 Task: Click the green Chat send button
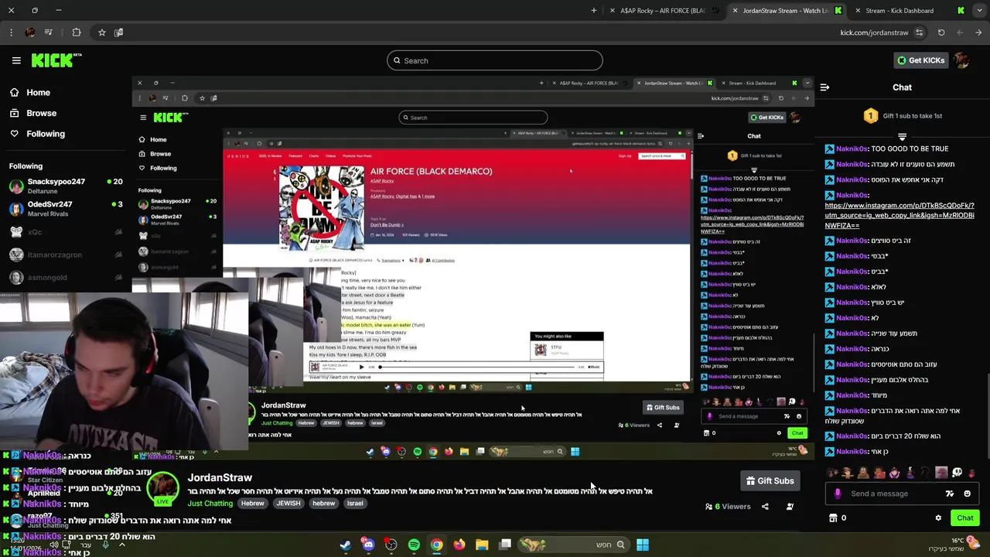point(964,518)
